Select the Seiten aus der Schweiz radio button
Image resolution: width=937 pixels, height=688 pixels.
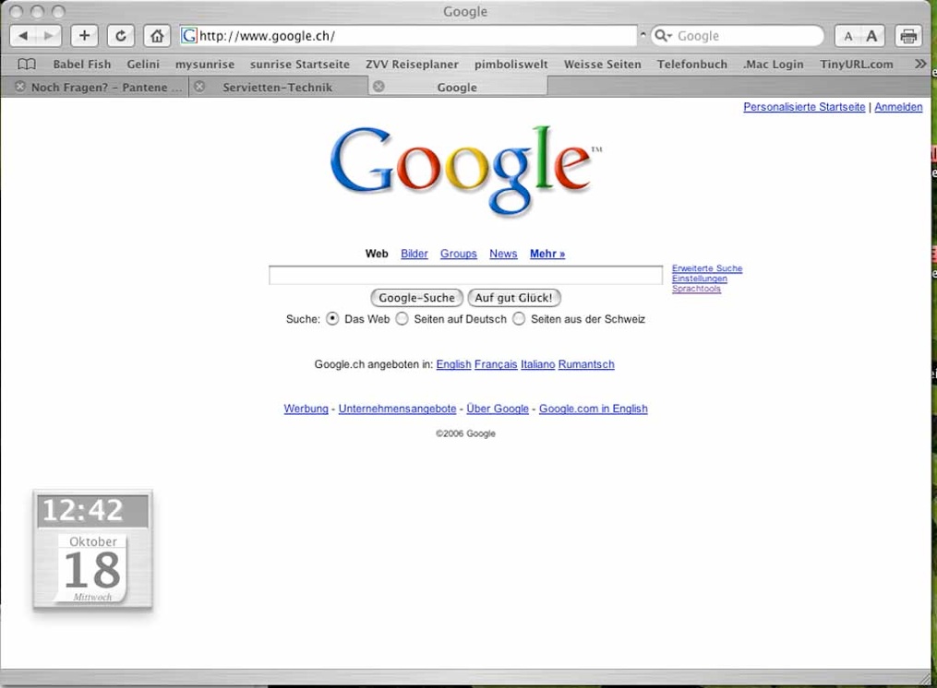click(x=519, y=319)
